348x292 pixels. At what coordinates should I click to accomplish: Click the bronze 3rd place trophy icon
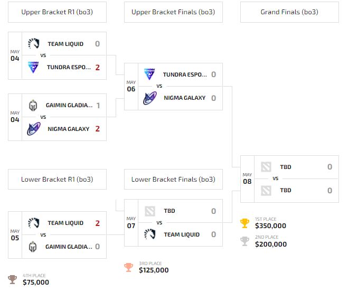[x=128, y=268]
